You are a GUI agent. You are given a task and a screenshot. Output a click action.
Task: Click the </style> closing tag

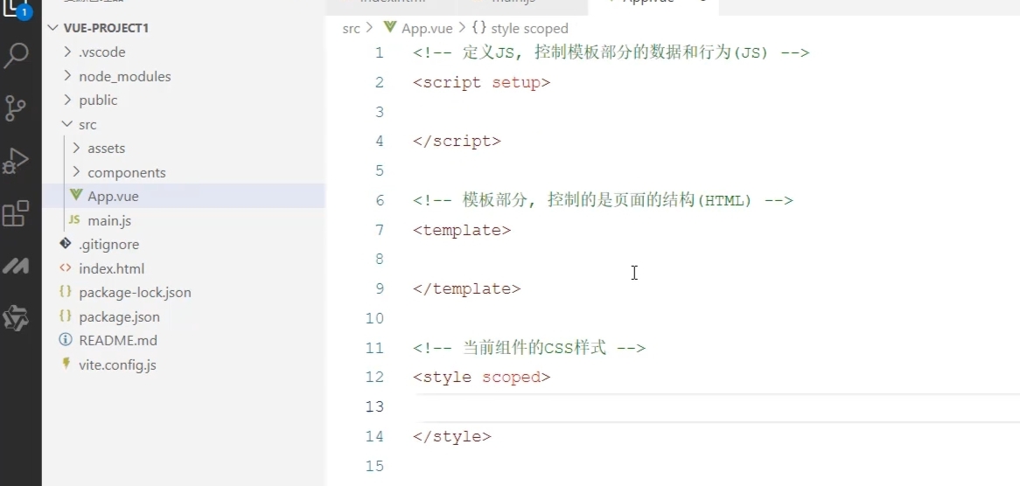[452, 436]
